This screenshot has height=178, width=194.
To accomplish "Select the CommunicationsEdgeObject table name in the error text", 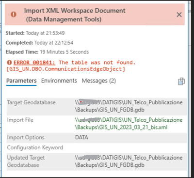I will 83,69.
